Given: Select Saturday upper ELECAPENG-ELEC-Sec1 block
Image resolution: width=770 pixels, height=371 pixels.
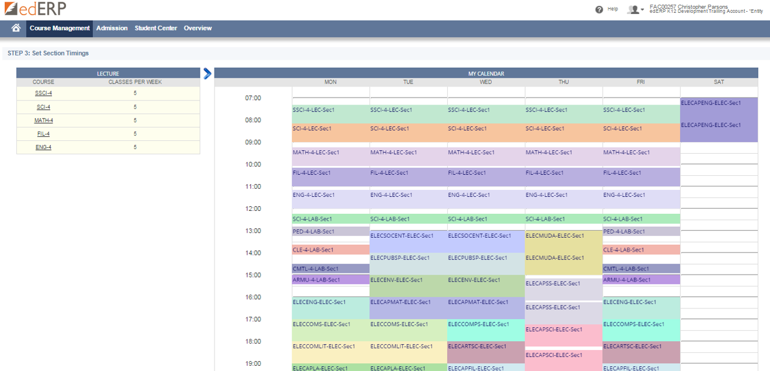Looking at the screenshot, I should click(719, 109).
